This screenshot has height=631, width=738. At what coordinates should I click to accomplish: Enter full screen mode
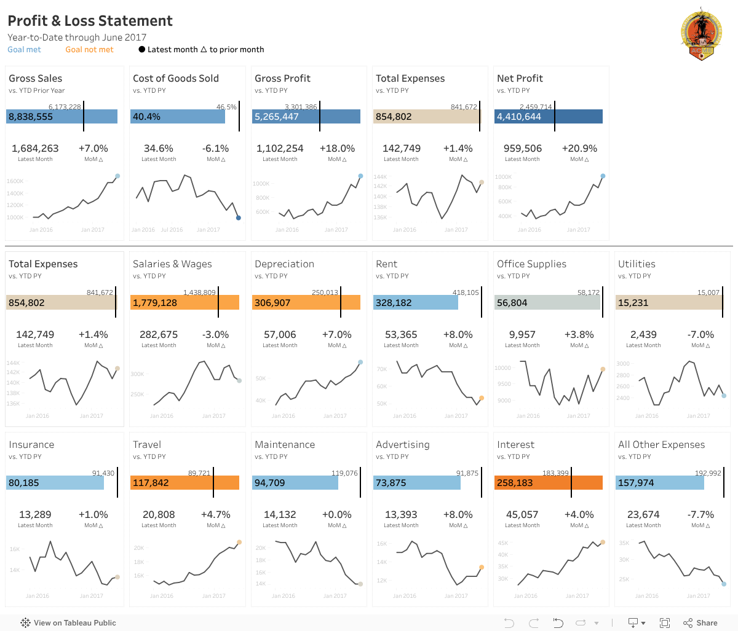click(x=665, y=623)
